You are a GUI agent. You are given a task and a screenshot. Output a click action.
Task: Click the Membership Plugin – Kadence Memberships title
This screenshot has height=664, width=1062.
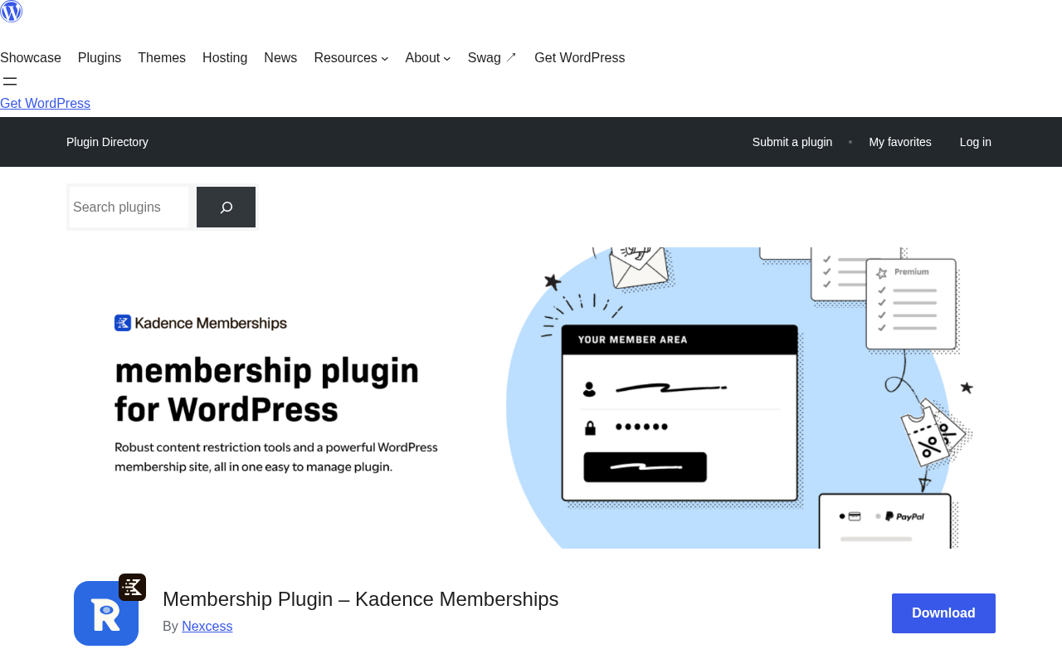click(361, 599)
